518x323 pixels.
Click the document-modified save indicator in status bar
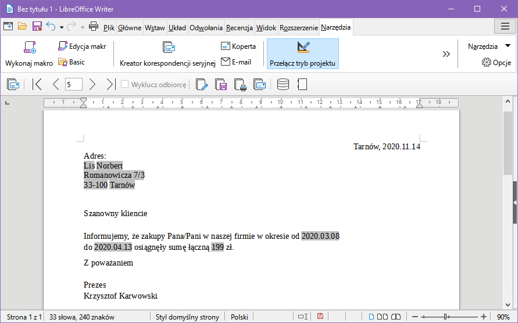[320, 317]
